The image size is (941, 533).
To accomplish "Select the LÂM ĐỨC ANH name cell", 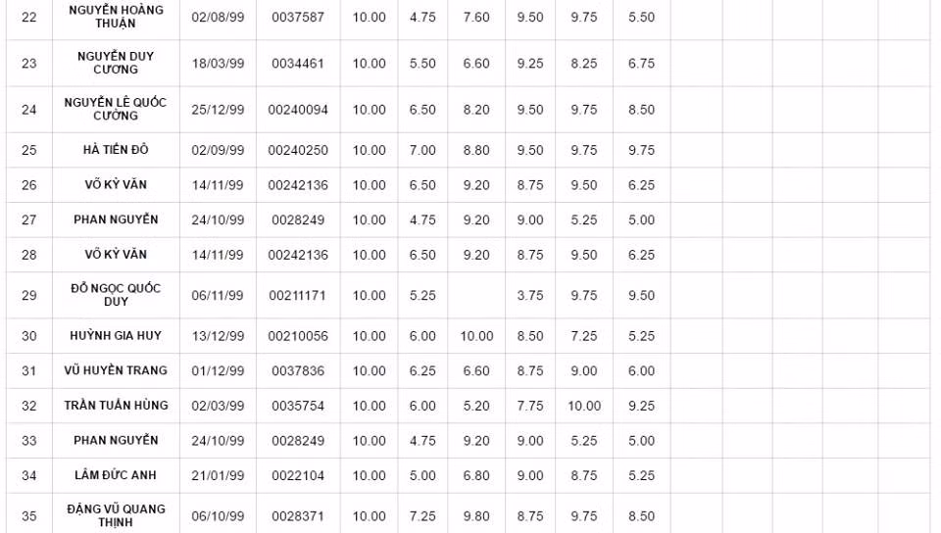I will coord(116,475).
